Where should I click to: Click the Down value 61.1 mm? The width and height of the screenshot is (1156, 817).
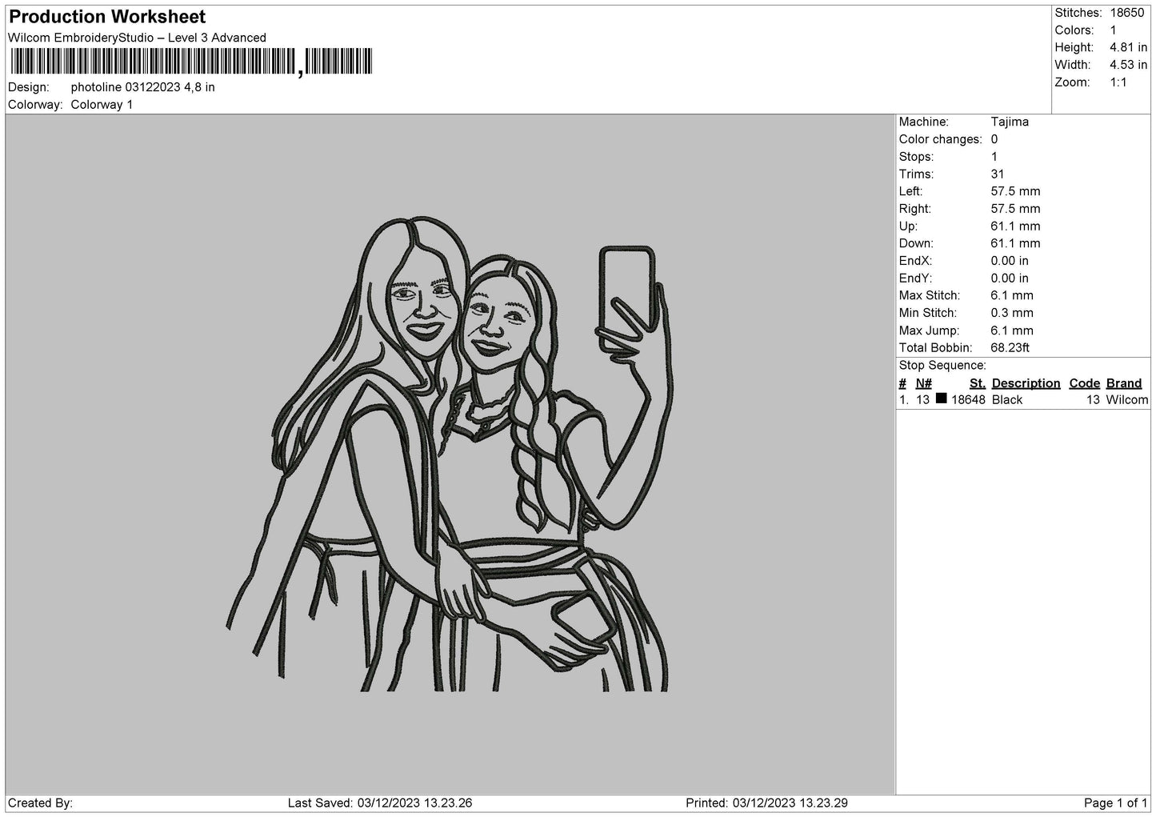point(1015,243)
